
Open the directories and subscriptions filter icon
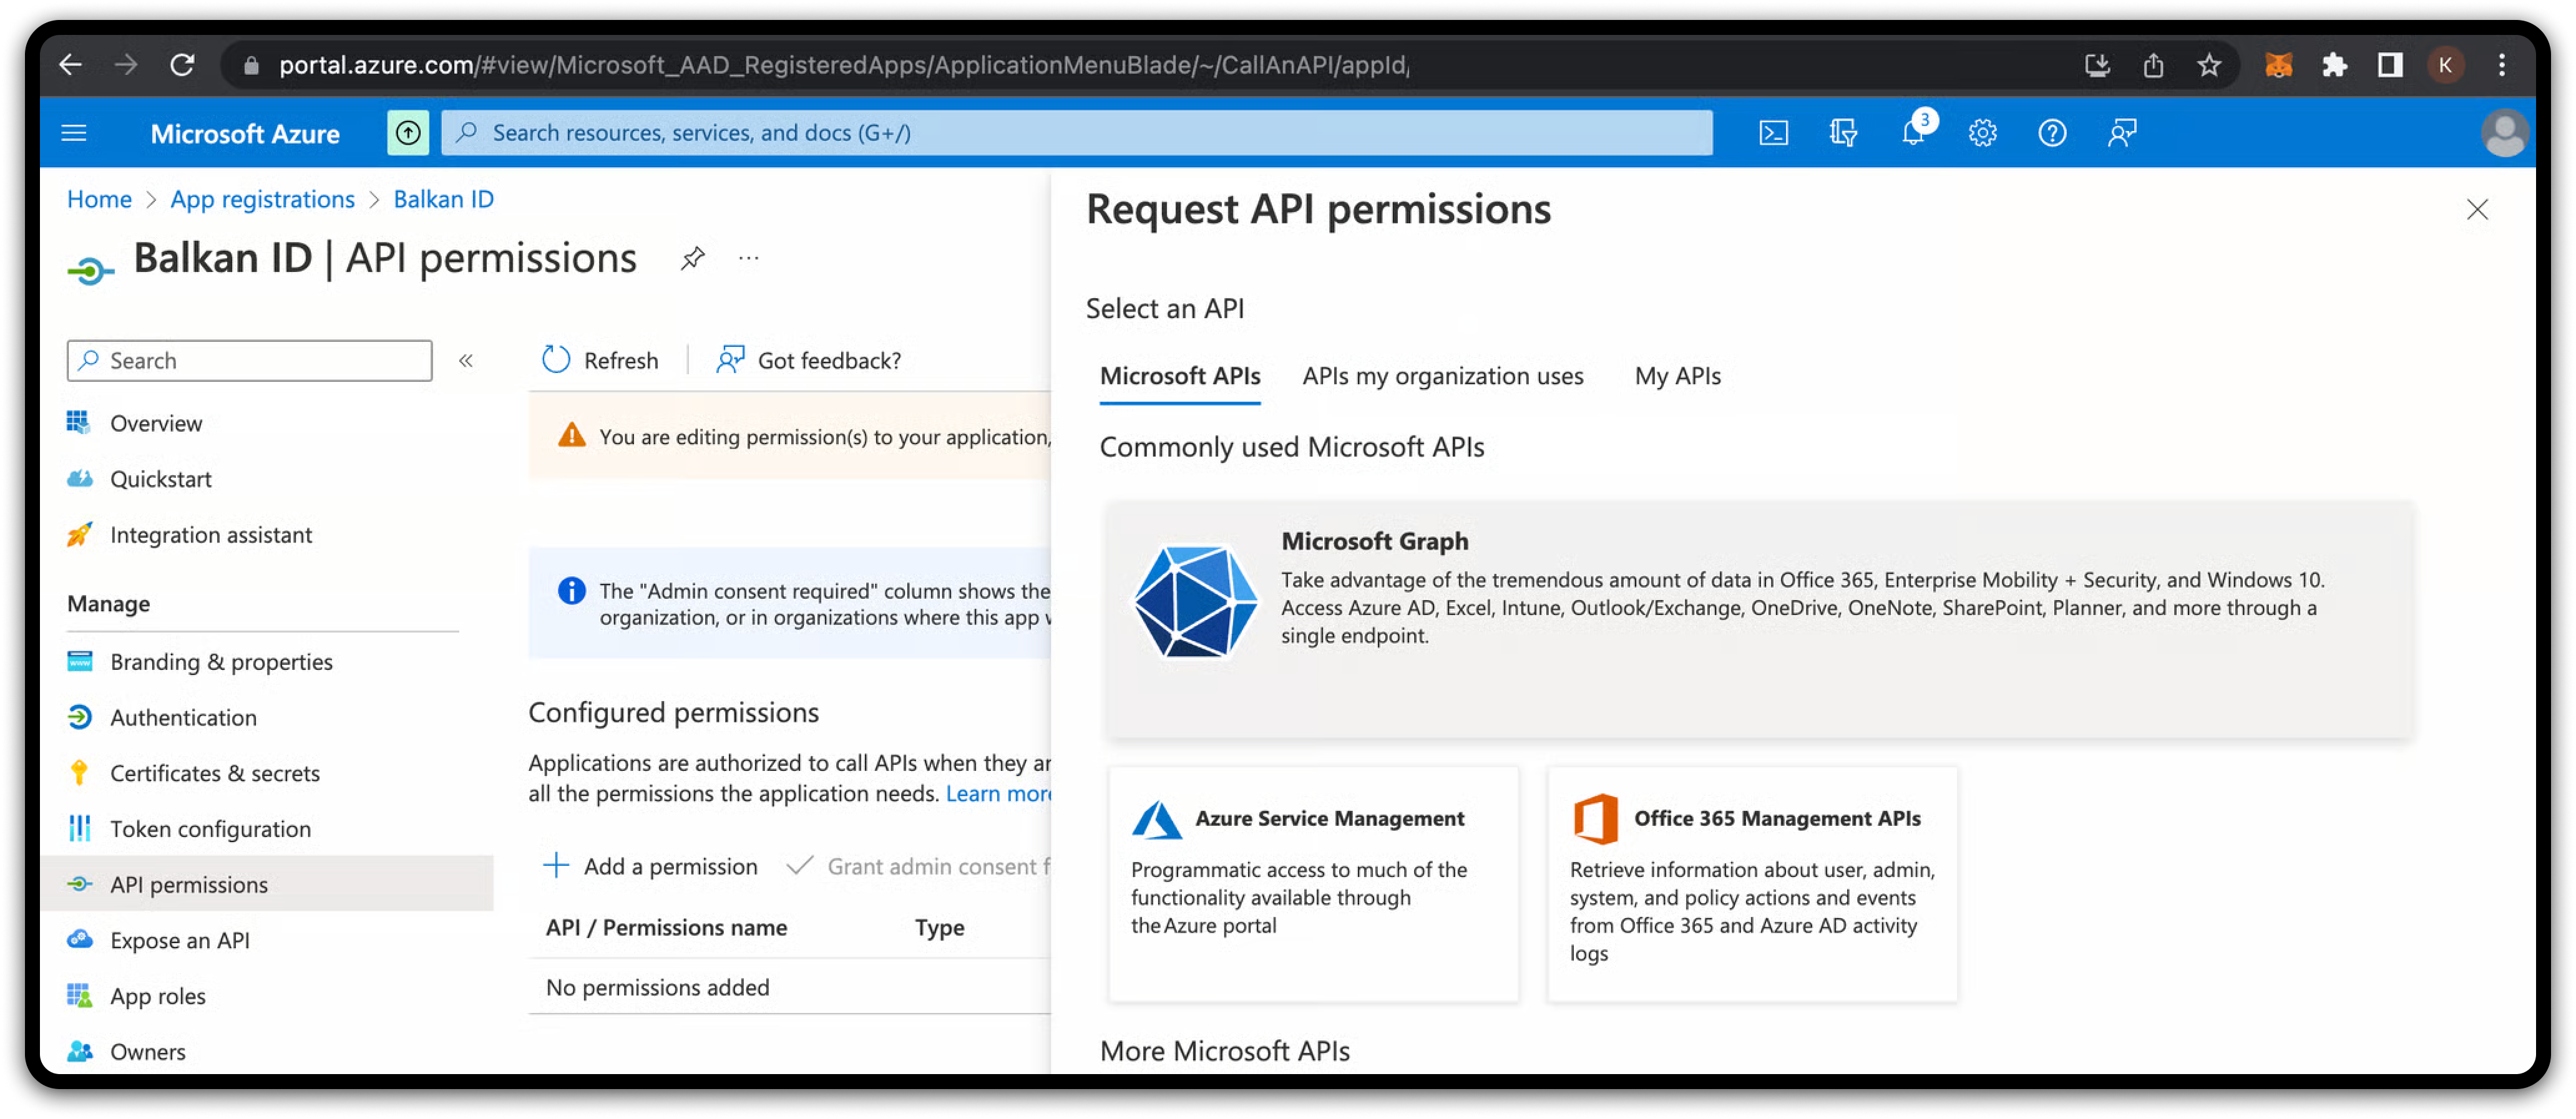coord(1842,133)
